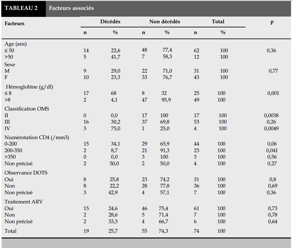Image resolution: width=292 pixels, height=248 pixels.
Task: Click the TABLEAU 2 title label
Action: (x=21, y=8)
